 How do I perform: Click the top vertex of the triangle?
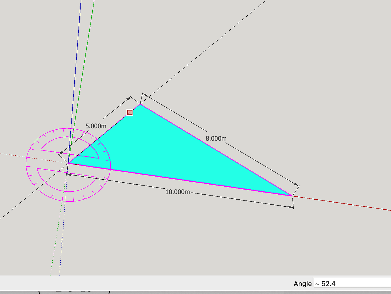pos(140,104)
